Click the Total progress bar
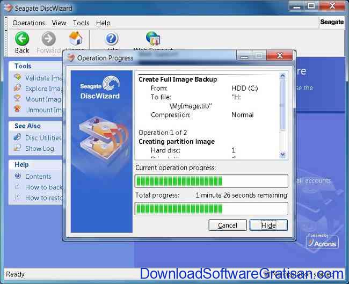The width and height of the screenshot is (349, 284). (211, 208)
